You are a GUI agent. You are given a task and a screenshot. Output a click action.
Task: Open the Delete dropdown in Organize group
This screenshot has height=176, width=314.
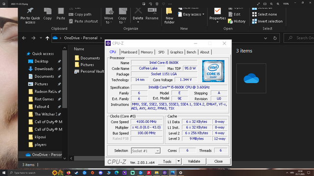pyautogui.click(x=138, y=22)
